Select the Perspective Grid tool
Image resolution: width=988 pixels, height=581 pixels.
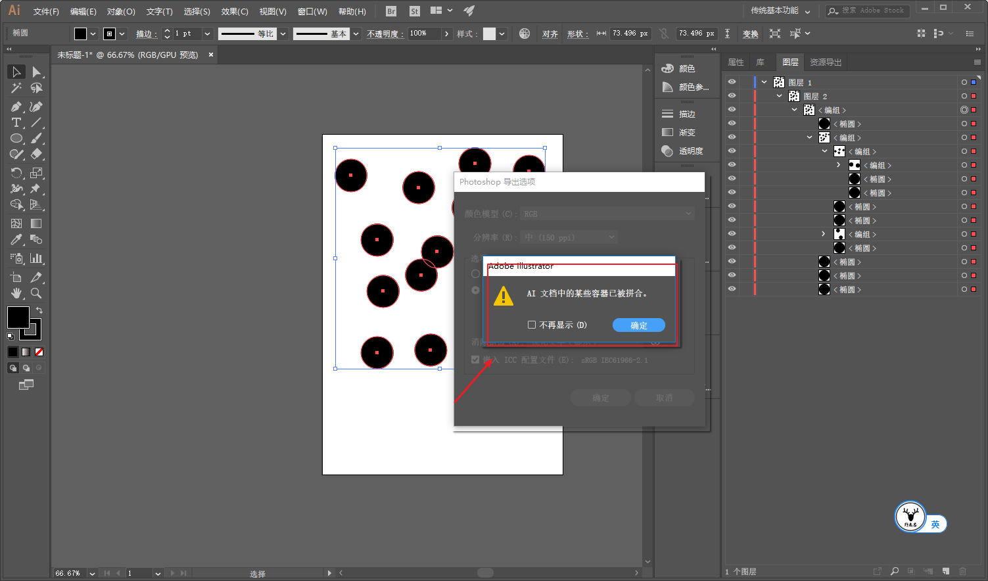click(x=37, y=204)
